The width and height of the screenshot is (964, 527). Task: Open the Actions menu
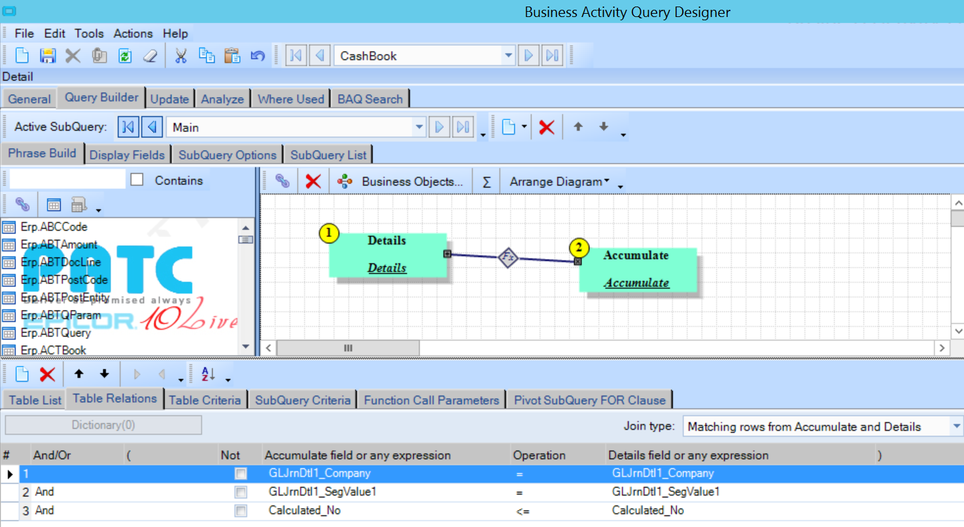coord(133,33)
